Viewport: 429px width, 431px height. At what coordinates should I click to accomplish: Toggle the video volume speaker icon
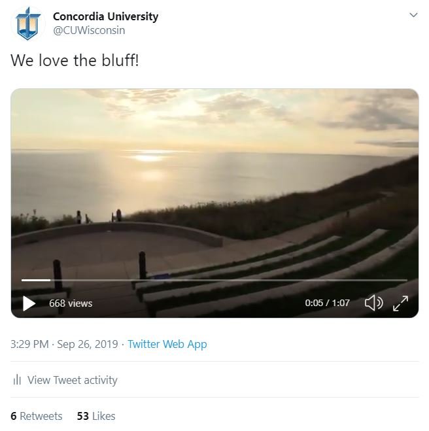click(x=373, y=303)
